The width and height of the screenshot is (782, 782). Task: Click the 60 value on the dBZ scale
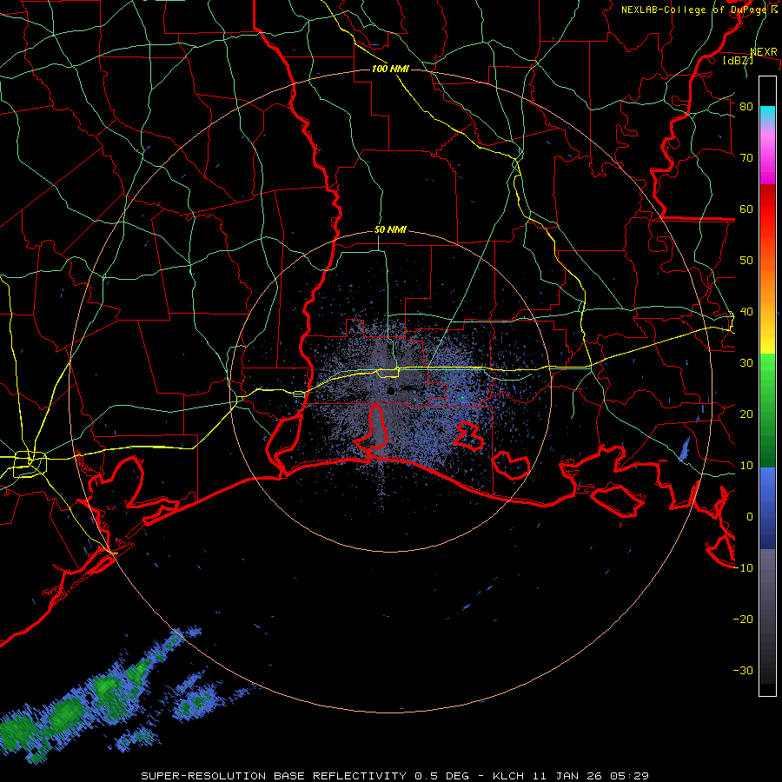746,209
